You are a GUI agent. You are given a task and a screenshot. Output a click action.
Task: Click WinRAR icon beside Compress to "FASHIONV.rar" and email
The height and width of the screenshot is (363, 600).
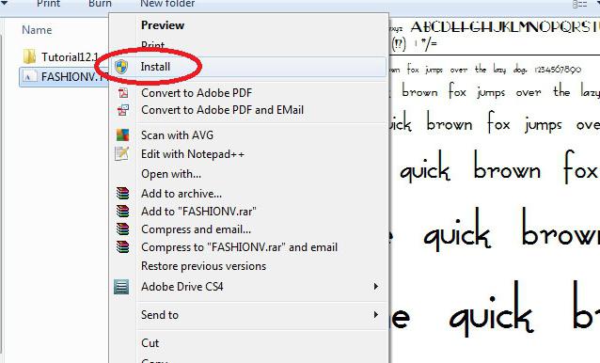(x=122, y=247)
